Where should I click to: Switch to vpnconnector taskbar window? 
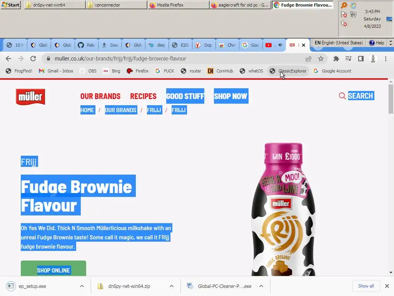click(x=117, y=5)
